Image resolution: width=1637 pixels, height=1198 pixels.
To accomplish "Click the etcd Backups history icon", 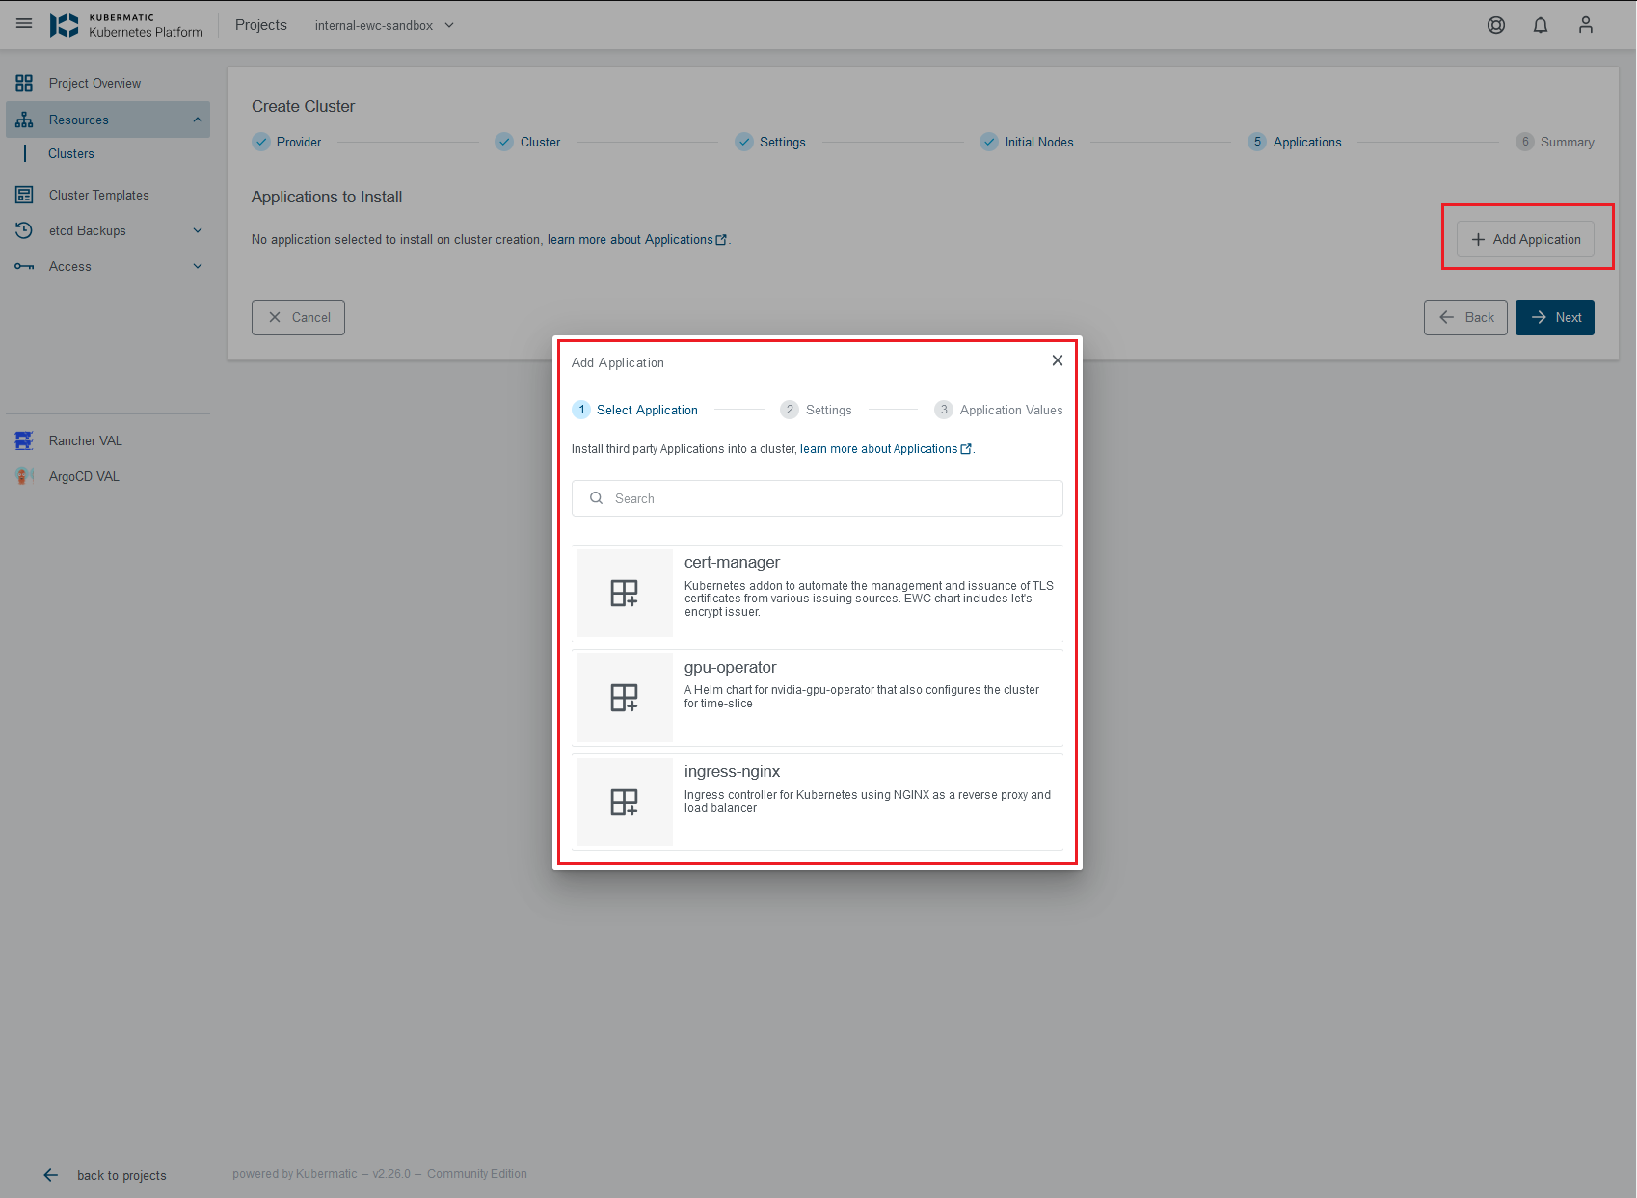I will [x=24, y=230].
